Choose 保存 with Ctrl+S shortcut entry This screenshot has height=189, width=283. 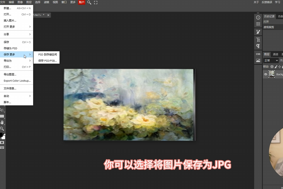pyautogui.click(x=17, y=42)
